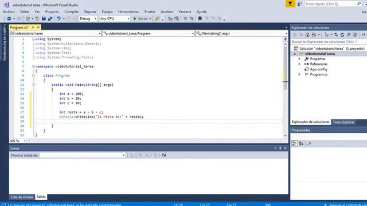Select App.config in the solution tree

pos(318,69)
